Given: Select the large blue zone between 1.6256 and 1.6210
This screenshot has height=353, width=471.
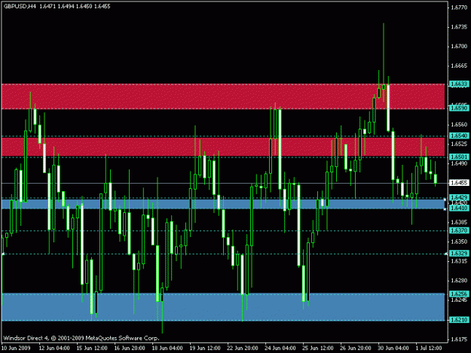Looking at the screenshot, I should (223, 307).
